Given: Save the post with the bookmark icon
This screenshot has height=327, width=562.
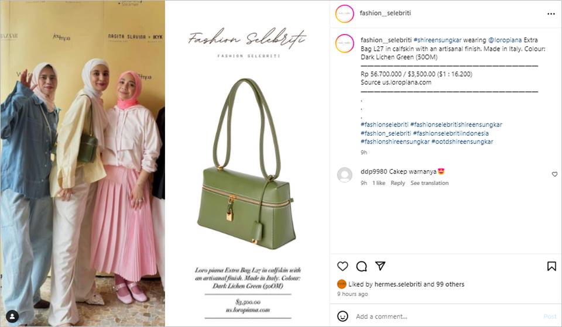Looking at the screenshot, I should [x=551, y=266].
